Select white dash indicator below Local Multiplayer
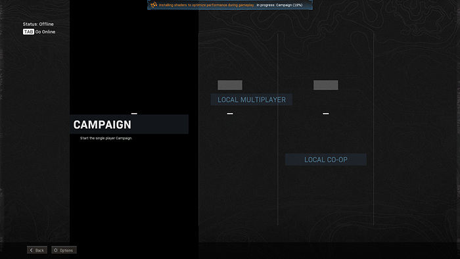Image resolution: width=460 pixels, height=259 pixels. click(230, 114)
